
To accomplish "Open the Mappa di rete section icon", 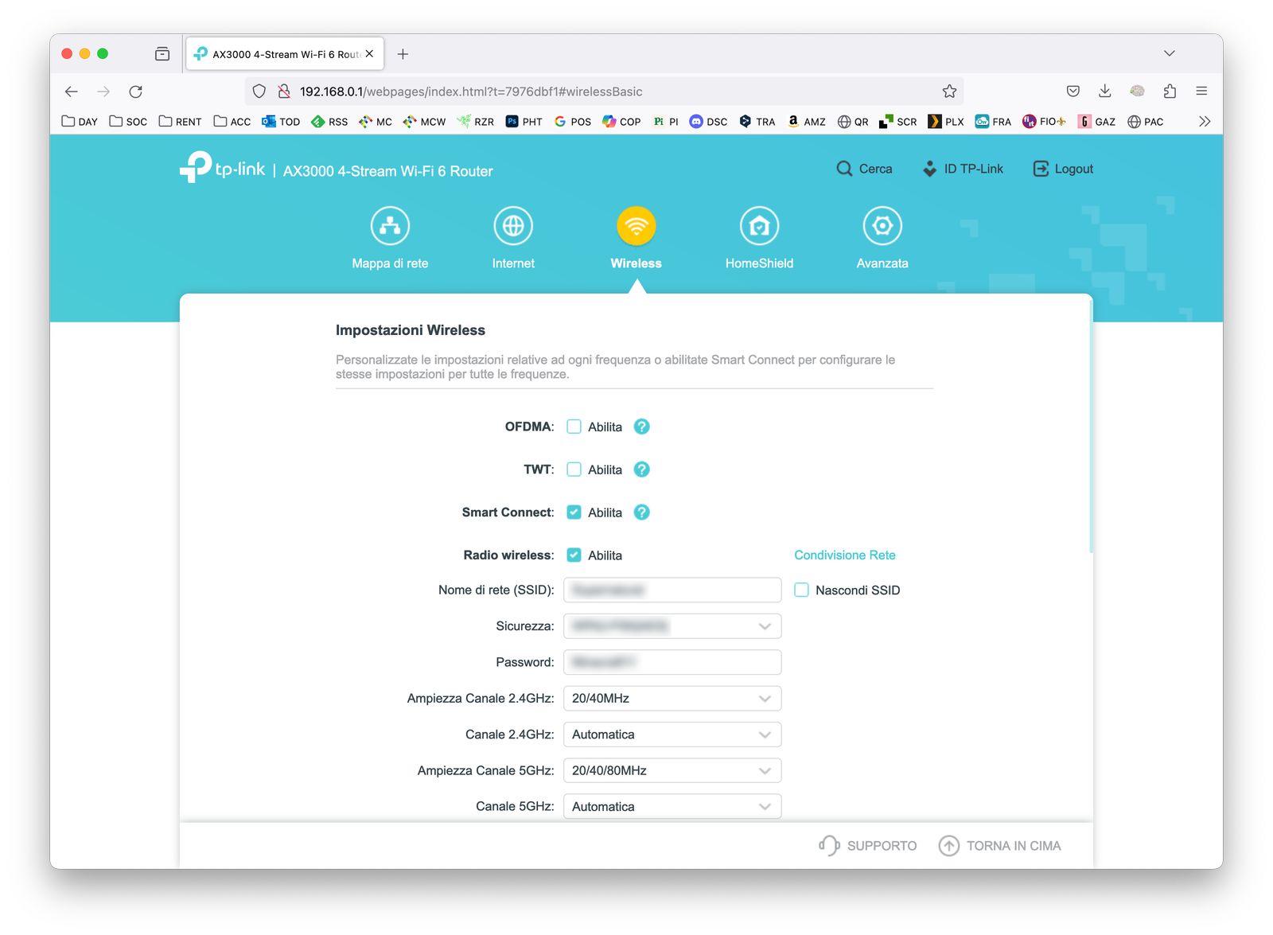I will pos(390,226).
